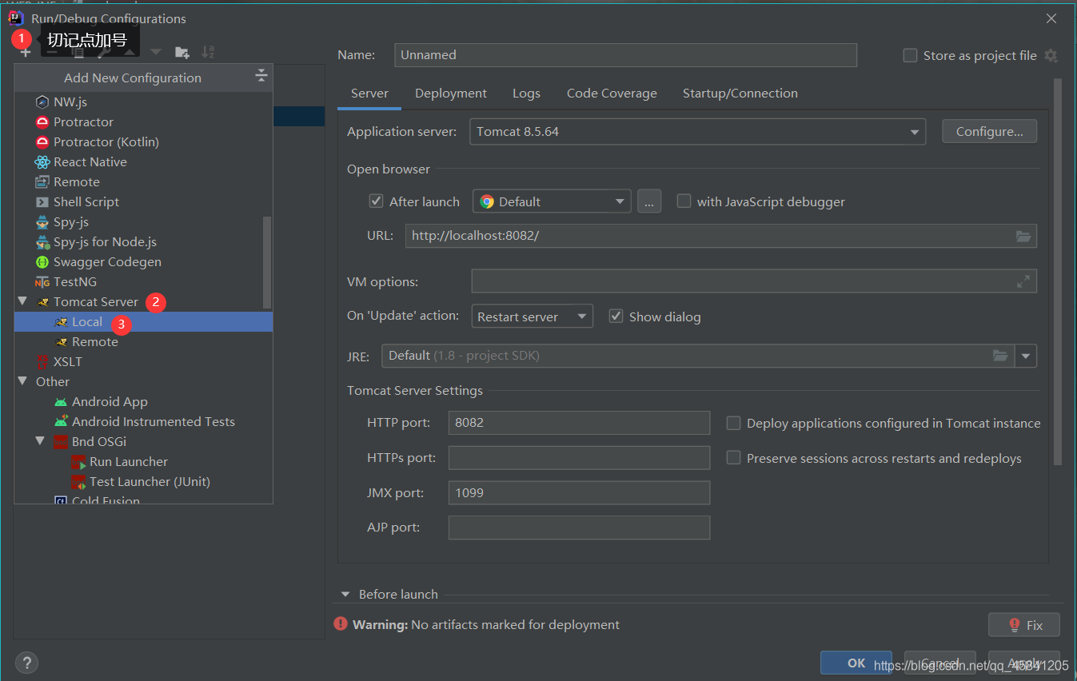Click the folder icon in the URL field
The height and width of the screenshot is (681, 1077).
click(x=1023, y=236)
